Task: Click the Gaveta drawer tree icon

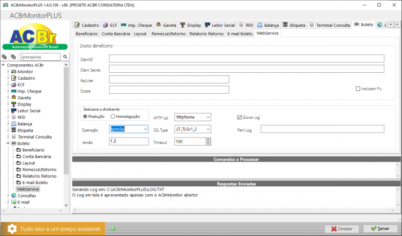Action: 13,97
